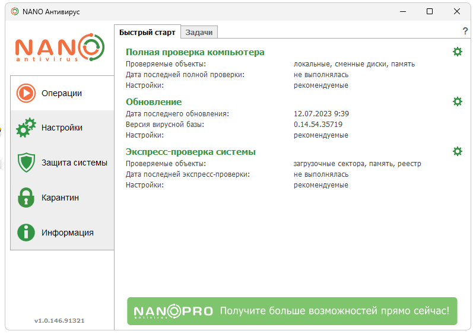
Task: Open the Операции section play icon
Action: point(26,93)
